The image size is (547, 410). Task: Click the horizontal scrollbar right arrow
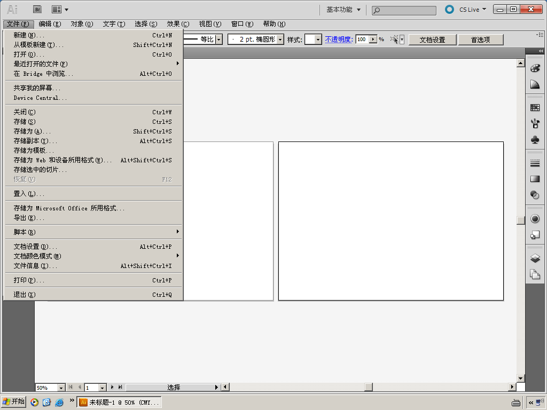512,387
